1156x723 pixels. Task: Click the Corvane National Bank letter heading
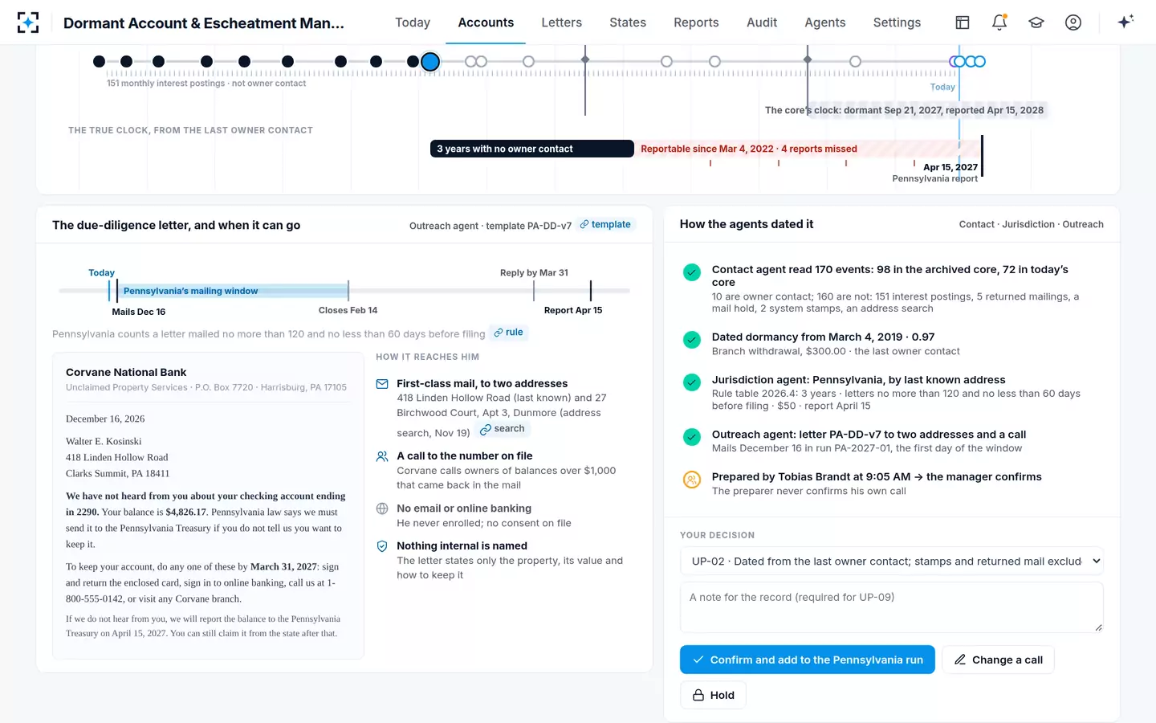pos(126,372)
